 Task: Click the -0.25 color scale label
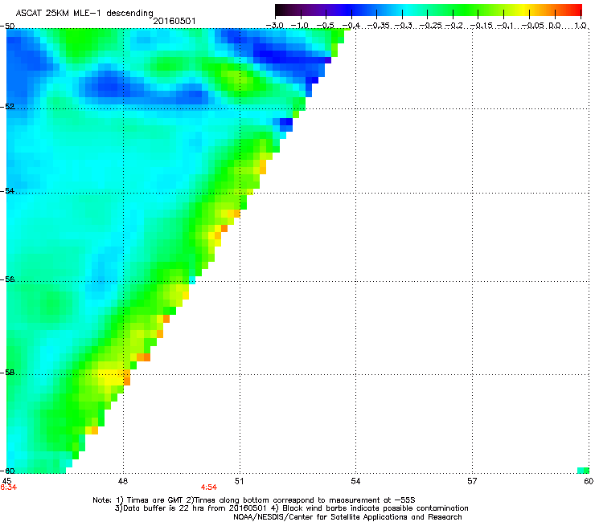(430, 26)
